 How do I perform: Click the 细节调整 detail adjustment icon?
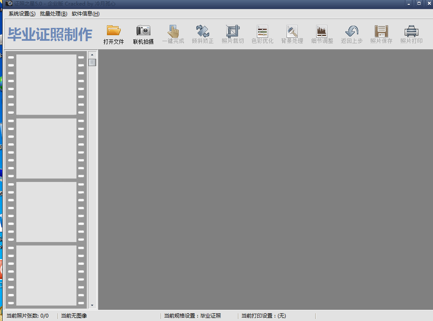pyautogui.click(x=321, y=34)
